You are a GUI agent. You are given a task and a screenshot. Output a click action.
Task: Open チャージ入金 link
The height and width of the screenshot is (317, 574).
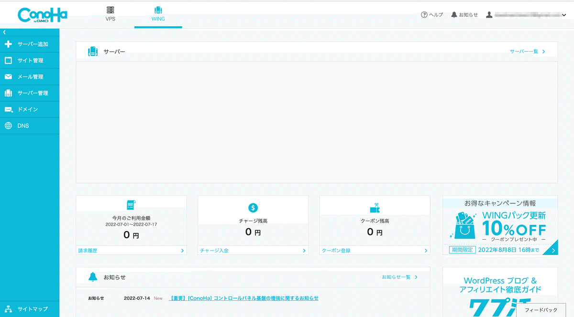(214, 250)
